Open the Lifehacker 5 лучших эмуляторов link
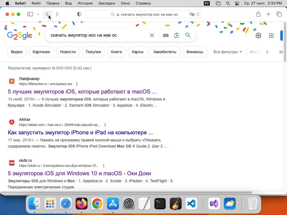This screenshot has height=215, width=287. 82,92
